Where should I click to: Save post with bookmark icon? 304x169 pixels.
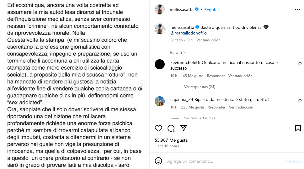pos(298,128)
